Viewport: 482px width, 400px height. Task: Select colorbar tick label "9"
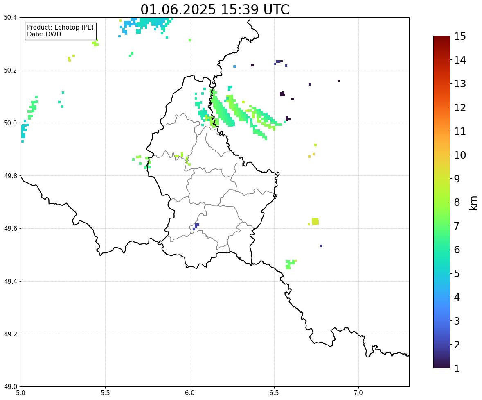click(x=457, y=179)
